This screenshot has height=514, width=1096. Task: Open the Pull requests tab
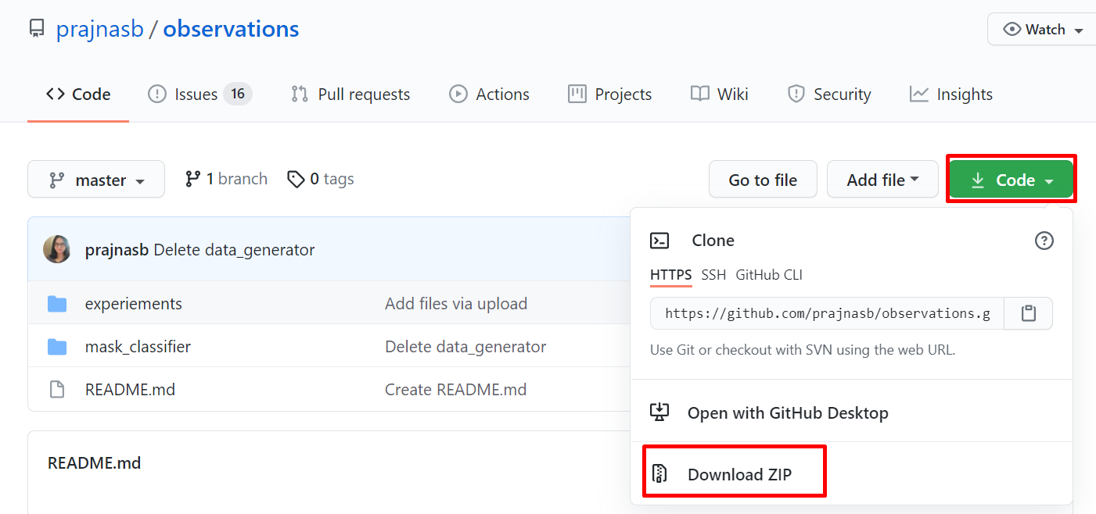point(350,95)
